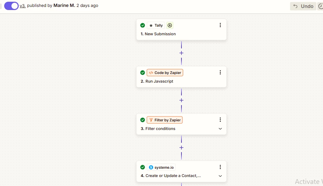Viewport: 323px width, 186px height.
Task: Open the 2. Run Javascript step
Action: [157, 81]
